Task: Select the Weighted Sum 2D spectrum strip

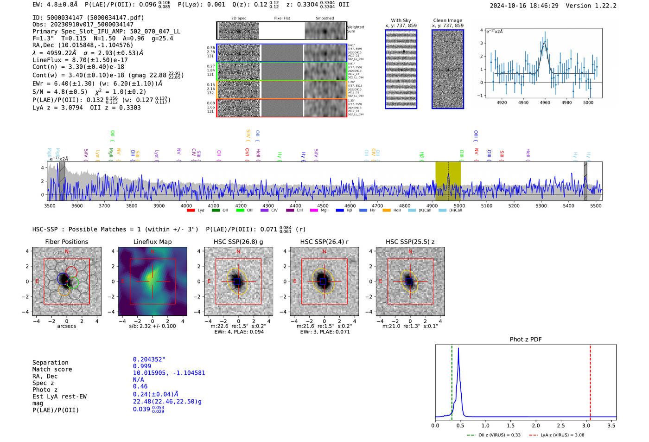Action: pyautogui.click(x=282, y=31)
